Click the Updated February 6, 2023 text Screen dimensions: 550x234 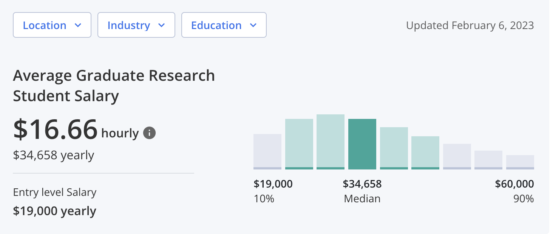[470, 26]
